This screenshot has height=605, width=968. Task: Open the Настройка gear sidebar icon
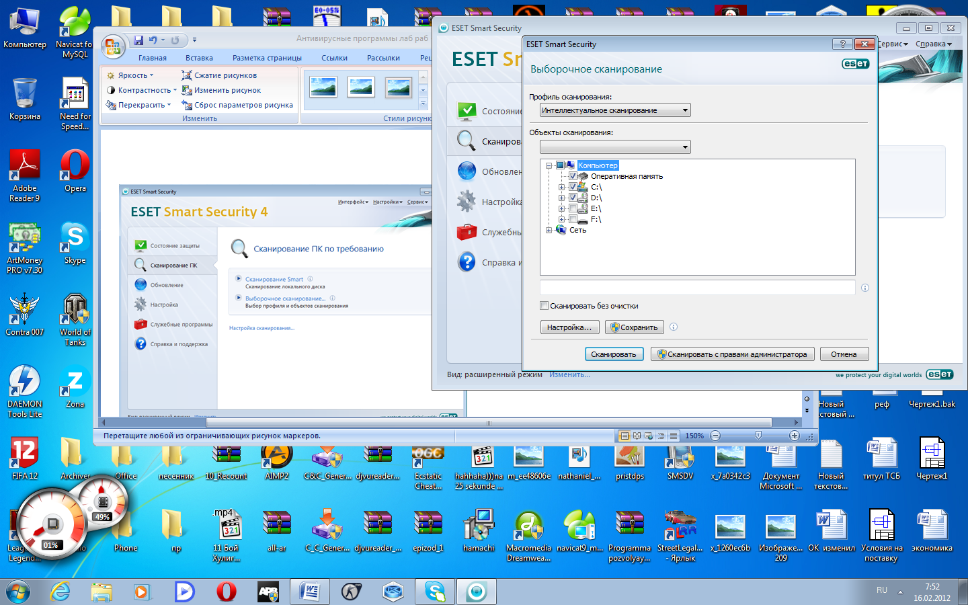pos(467,201)
